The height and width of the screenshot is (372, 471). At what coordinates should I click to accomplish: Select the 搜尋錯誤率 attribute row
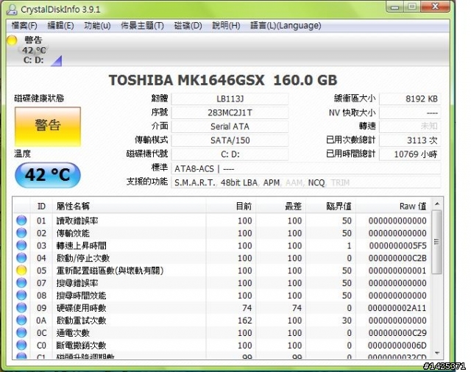click(222, 283)
